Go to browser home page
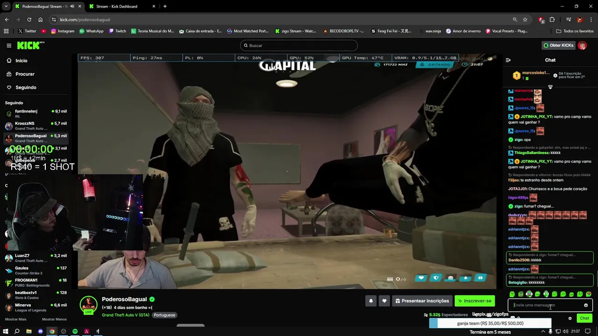 pyautogui.click(x=41, y=20)
